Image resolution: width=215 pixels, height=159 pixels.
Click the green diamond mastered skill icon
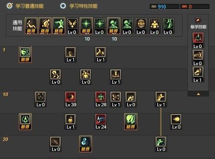click(x=25, y=122)
